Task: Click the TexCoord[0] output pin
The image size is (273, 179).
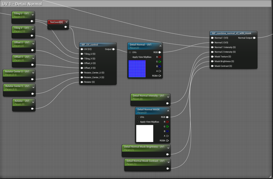Action: (x=66, y=27)
